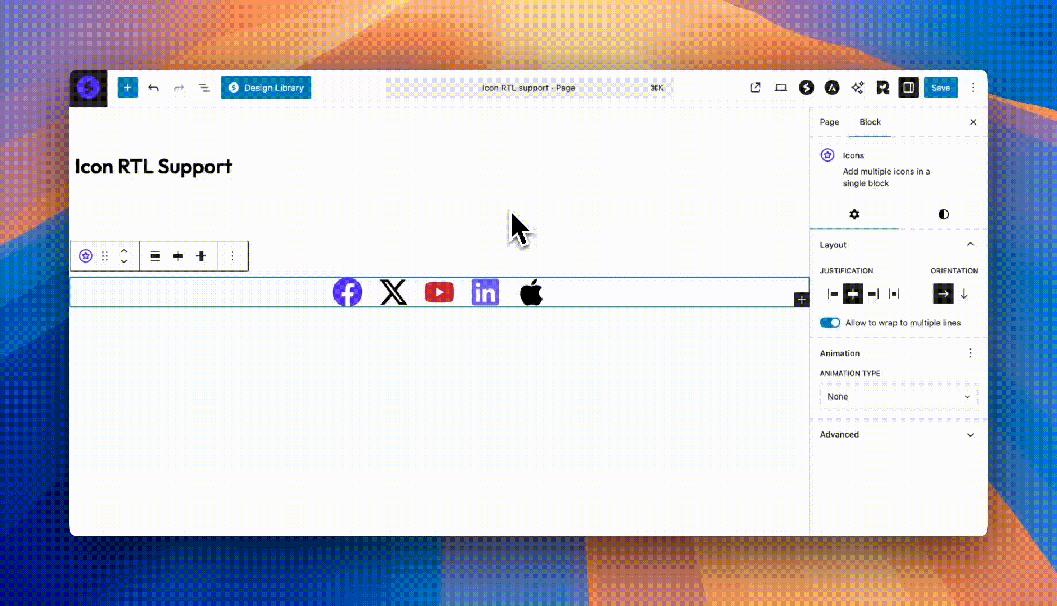1057x606 pixels.
Task: Open block toolbar options menu
Action: tap(232, 256)
